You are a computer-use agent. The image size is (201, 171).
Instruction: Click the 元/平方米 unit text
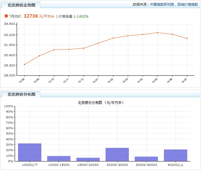[47, 17]
